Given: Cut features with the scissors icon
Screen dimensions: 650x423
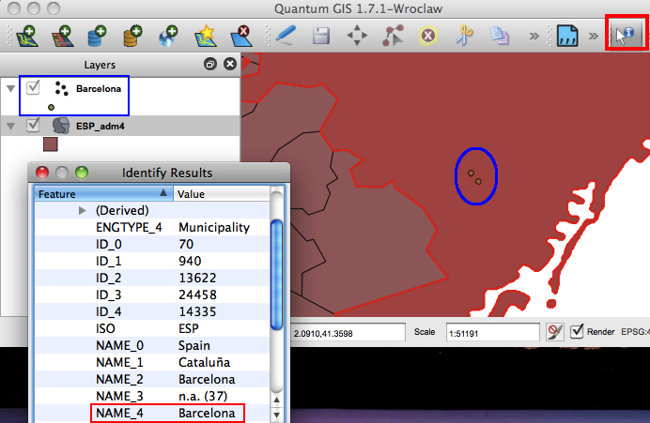Looking at the screenshot, I should [464, 36].
